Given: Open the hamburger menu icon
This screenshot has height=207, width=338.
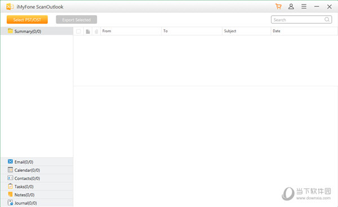Looking at the screenshot, I should pos(304,6).
